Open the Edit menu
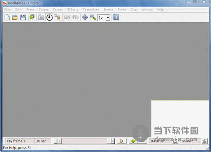The image size is (211, 152). (19, 9)
